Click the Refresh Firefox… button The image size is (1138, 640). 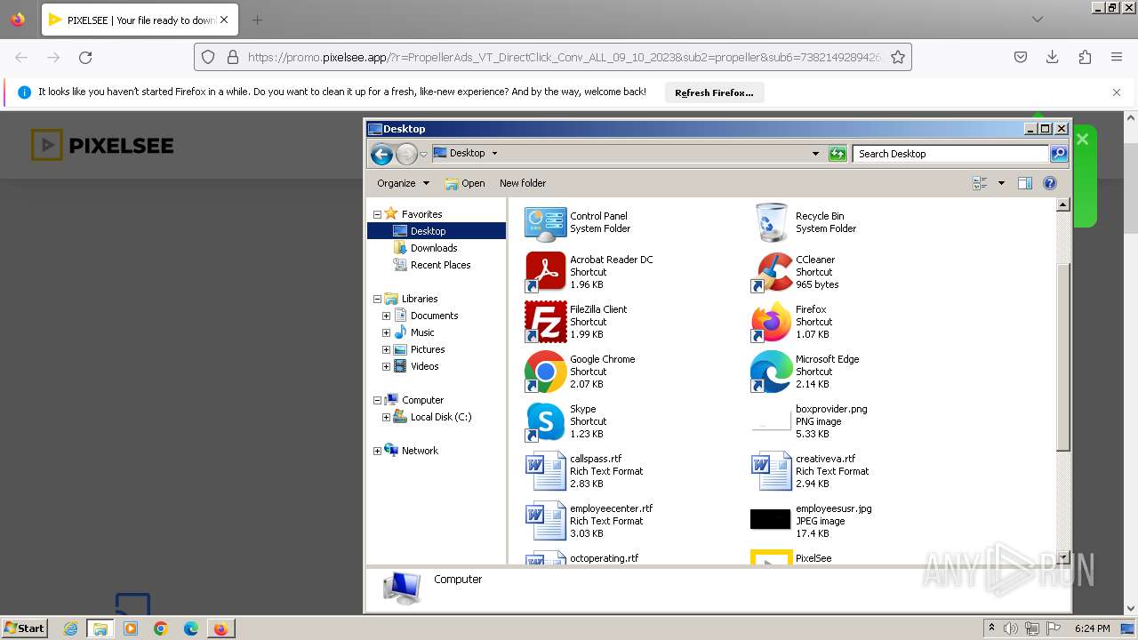714,92
